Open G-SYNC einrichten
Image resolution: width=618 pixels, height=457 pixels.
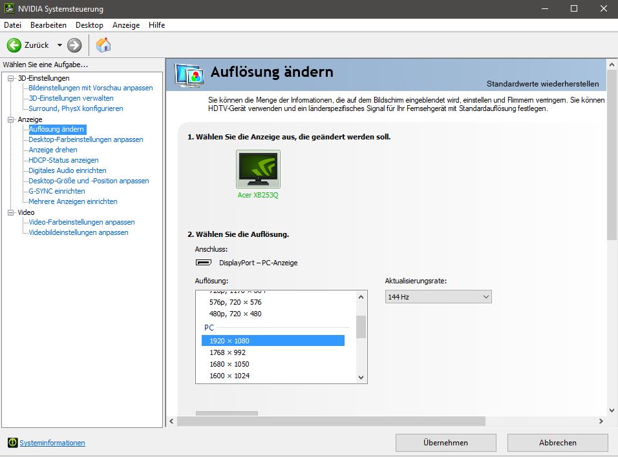(x=57, y=191)
